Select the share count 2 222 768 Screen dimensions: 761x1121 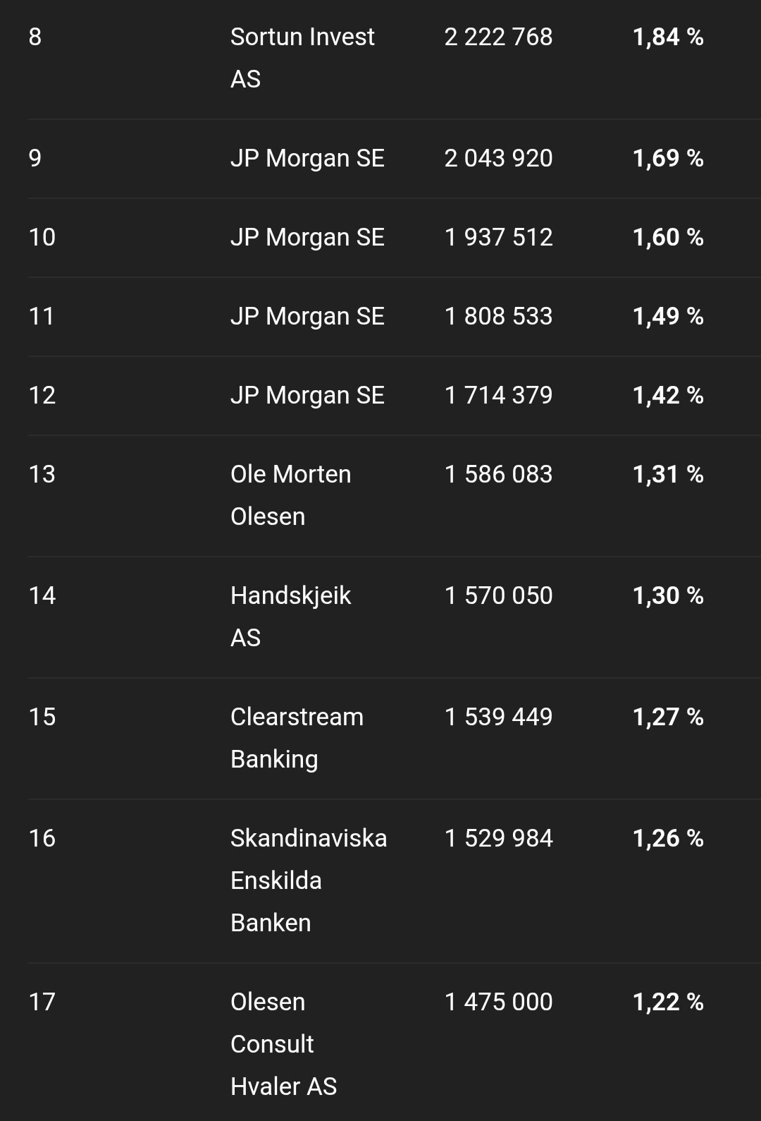498,37
